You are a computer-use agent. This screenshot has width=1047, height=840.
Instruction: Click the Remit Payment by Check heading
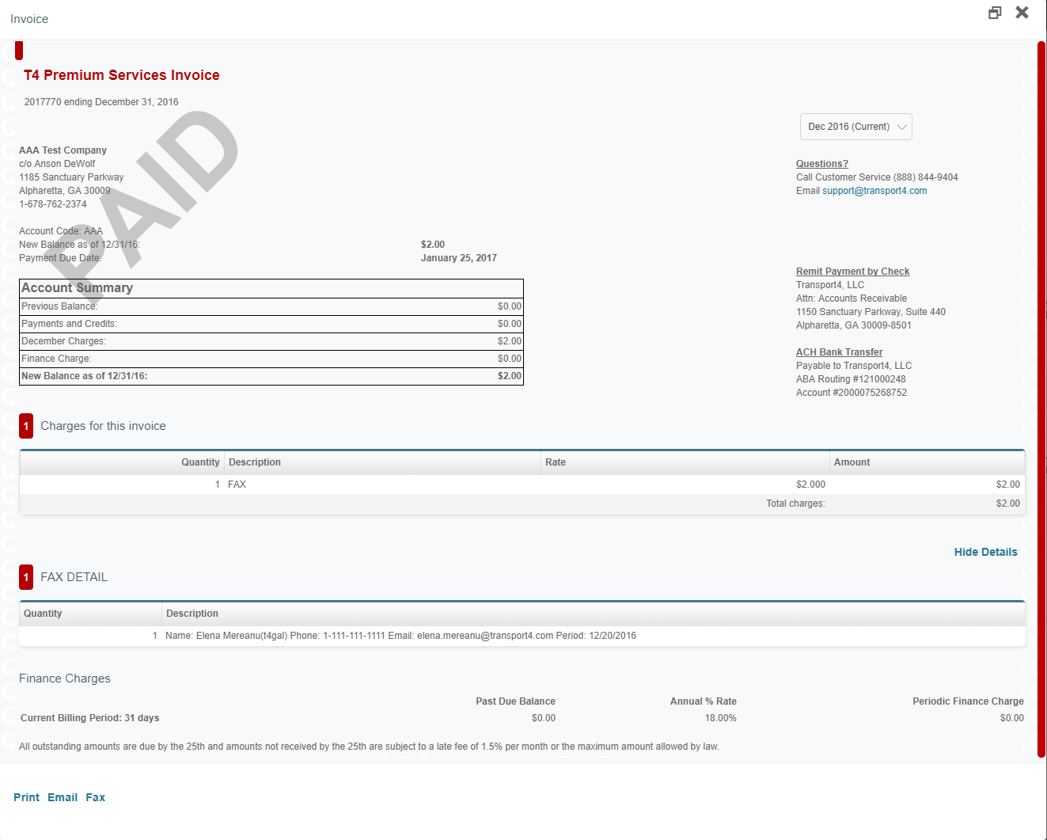[x=852, y=272]
